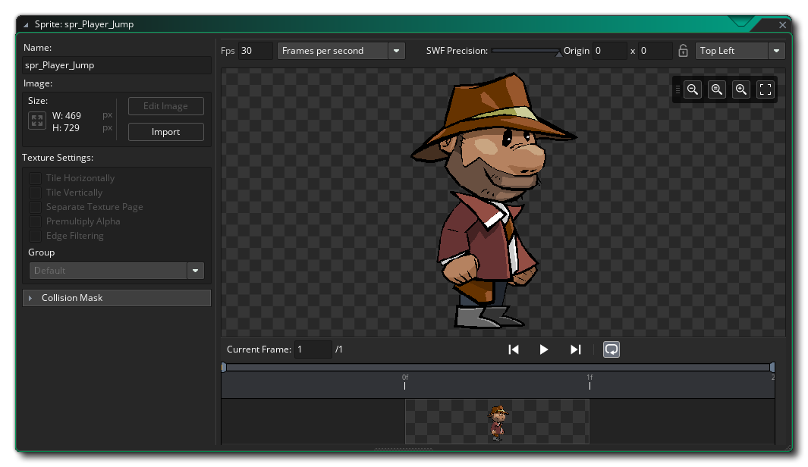
Task: Click the 1f timeline marker
Action: pyautogui.click(x=589, y=381)
